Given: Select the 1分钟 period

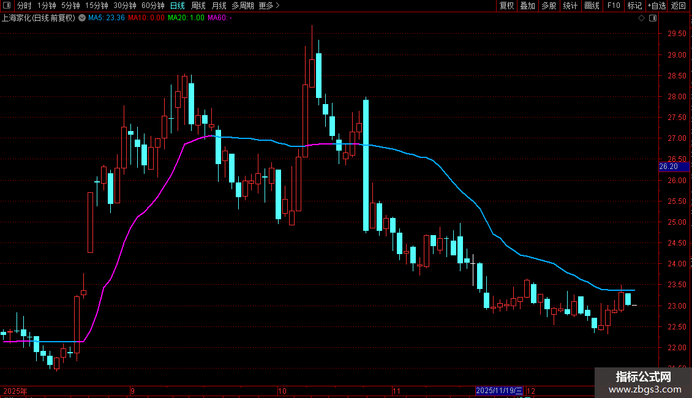Looking at the screenshot, I should pyautogui.click(x=47, y=6).
